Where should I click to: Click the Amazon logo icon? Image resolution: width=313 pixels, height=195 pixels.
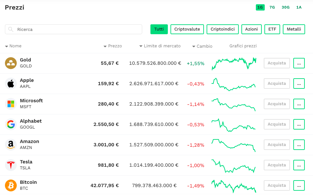[x=11, y=145]
